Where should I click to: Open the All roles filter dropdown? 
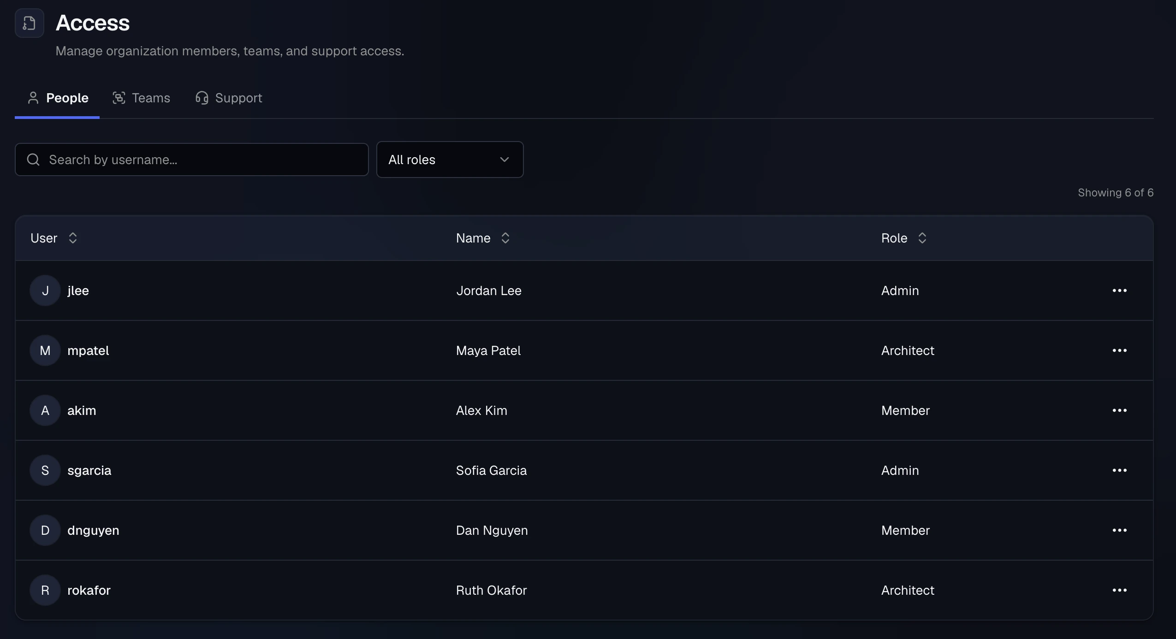coord(450,160)
